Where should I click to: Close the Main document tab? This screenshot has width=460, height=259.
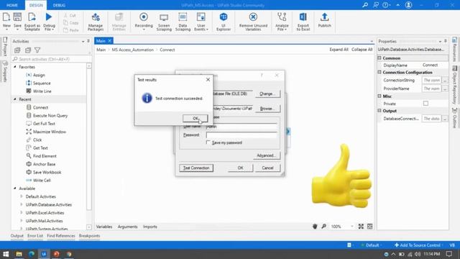click(x=110, y=41)
